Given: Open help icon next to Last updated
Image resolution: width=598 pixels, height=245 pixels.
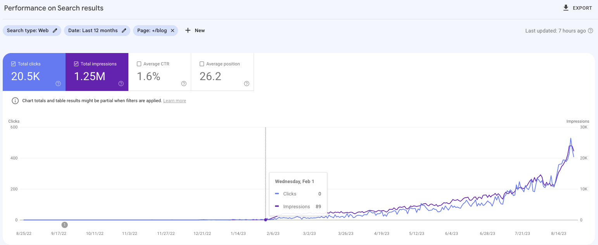Looking at the screenshot, I should tap(590, 31).
